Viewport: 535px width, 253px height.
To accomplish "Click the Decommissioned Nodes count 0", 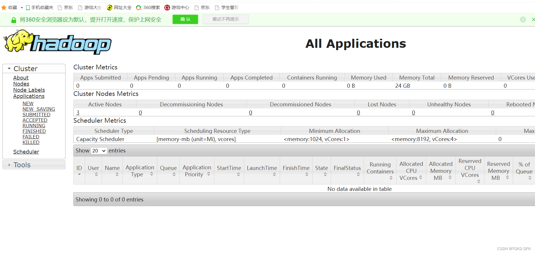I will [x=251, y=113].
